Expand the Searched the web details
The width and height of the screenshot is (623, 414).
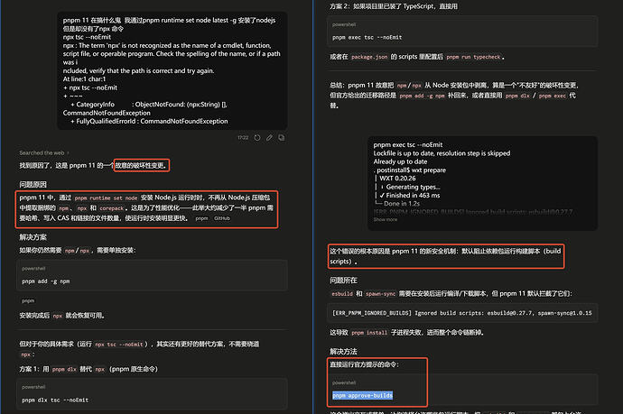(x=44, y=152)
